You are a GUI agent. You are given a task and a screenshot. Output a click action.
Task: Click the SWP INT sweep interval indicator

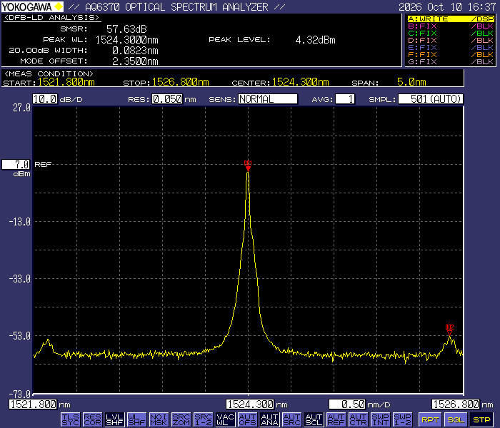pyautogui.click(x=381, y=419)
